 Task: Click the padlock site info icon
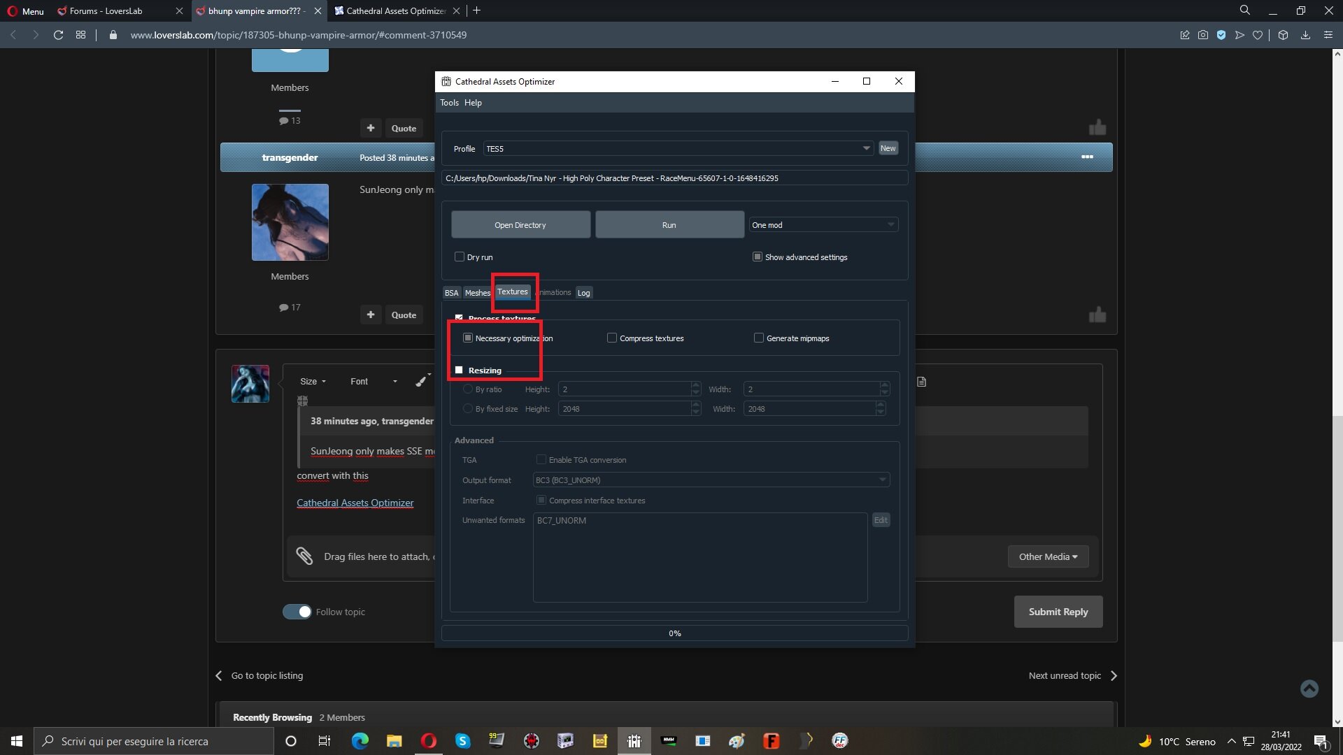click(113, 35)
